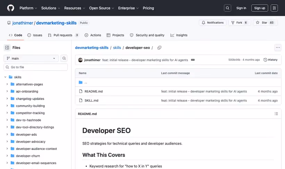Open the search magnifier in header
The height and width of the screenshot is (169, 285).
[227, 8]
